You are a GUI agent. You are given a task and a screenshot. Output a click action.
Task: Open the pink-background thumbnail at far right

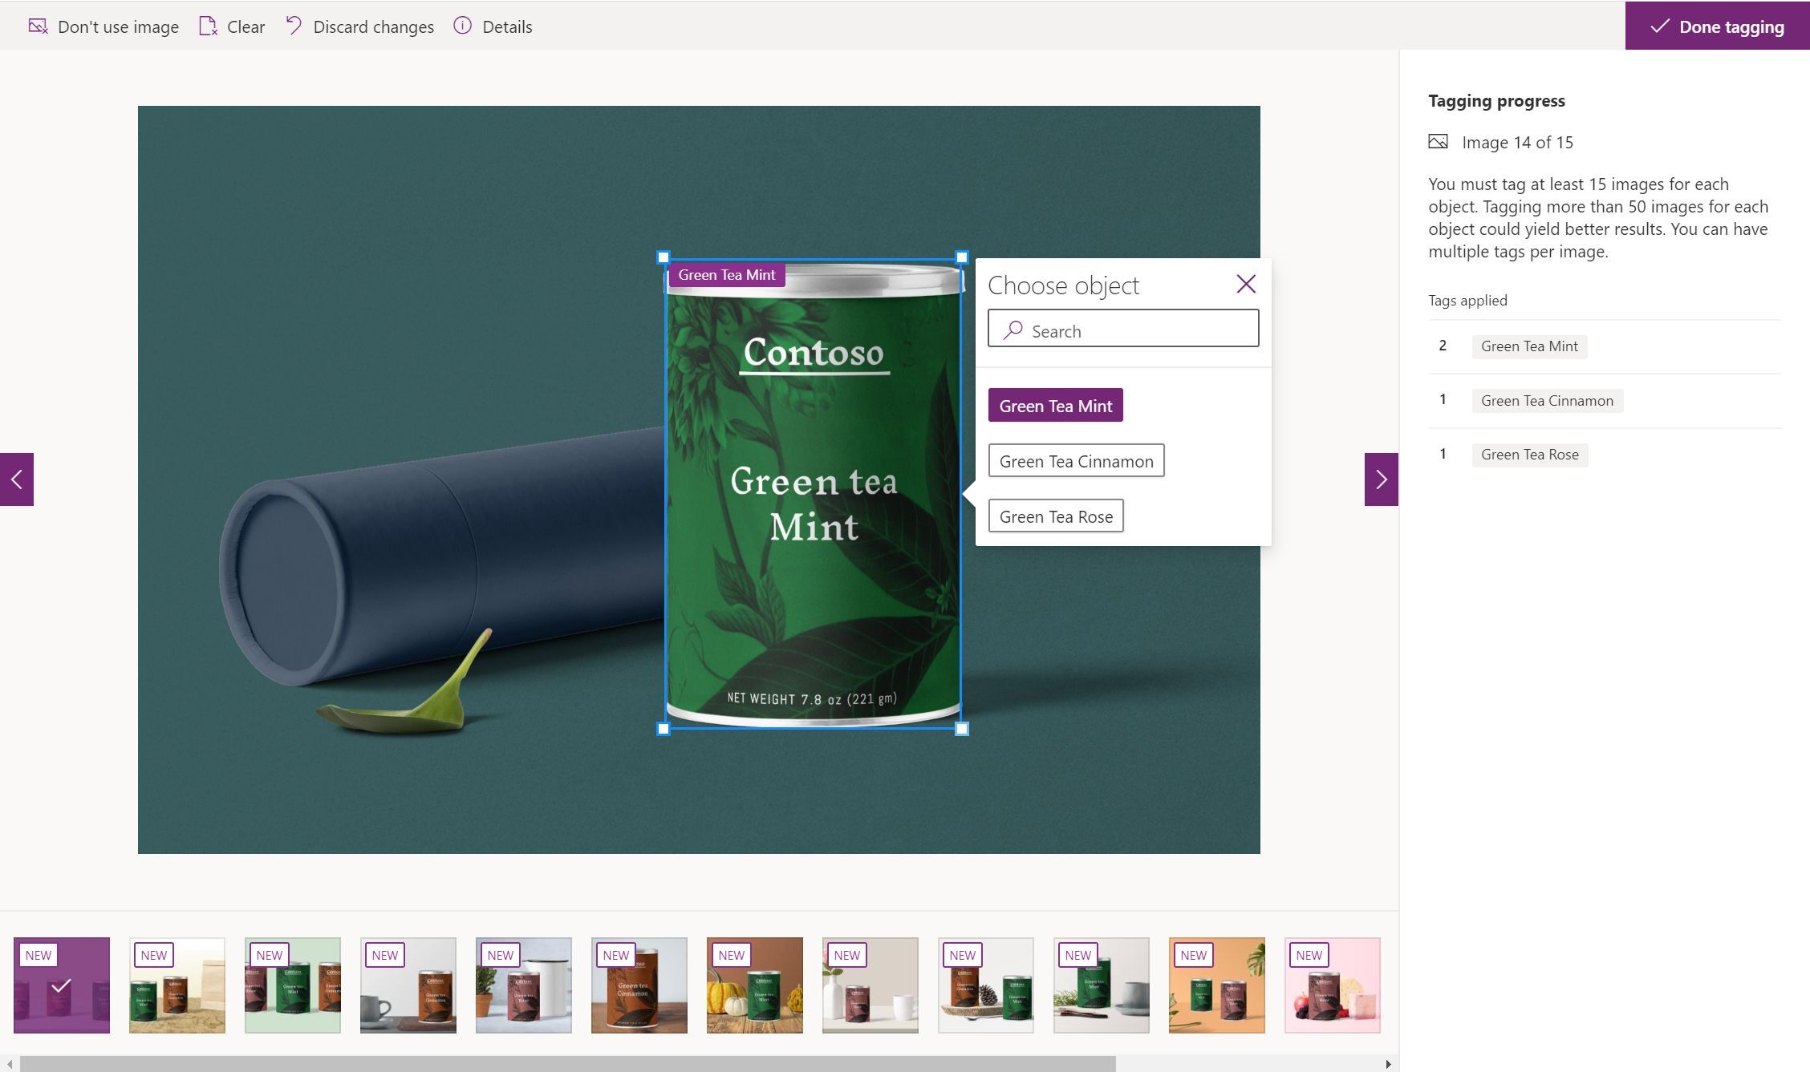(1332, 985)
